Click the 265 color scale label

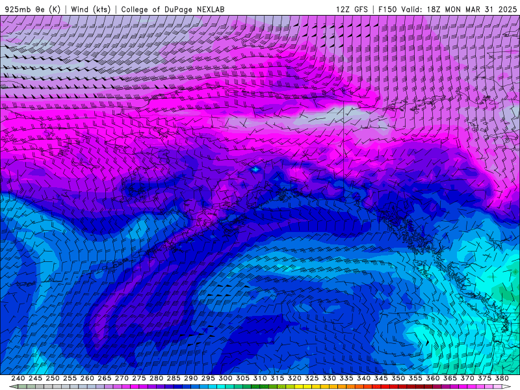(105, 378)
